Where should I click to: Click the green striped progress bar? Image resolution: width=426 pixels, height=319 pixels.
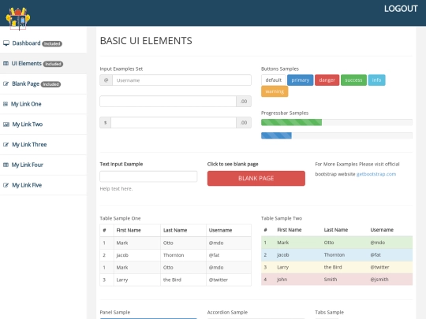pyautogui.click(x=292, y=122)
